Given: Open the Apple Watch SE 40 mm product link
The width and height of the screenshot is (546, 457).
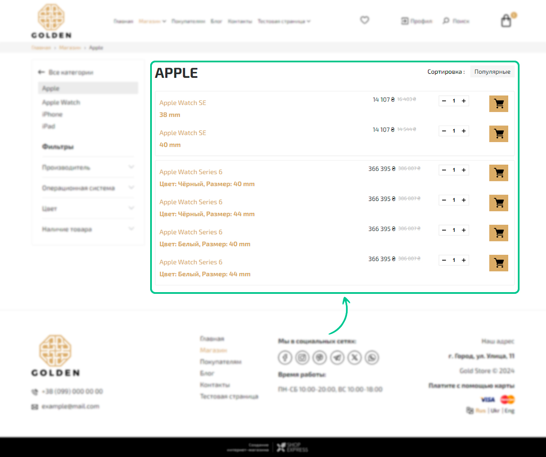Looking at the screenshot, I should coord(183,133).
